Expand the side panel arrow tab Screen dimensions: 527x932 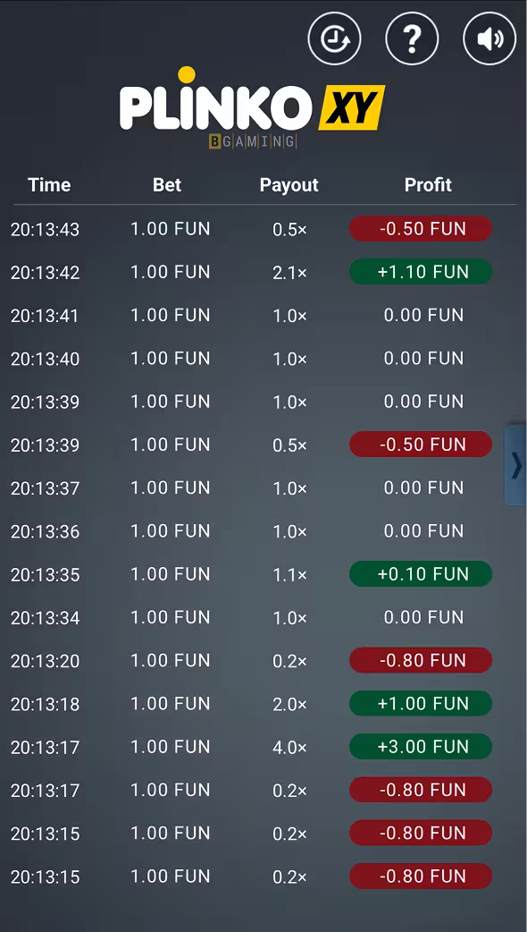pyautogui.click(x=515, y=465)
